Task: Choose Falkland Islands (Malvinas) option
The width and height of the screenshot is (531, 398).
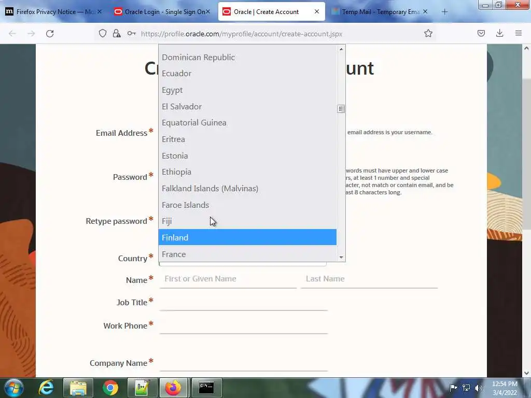Action: [247, 188]
